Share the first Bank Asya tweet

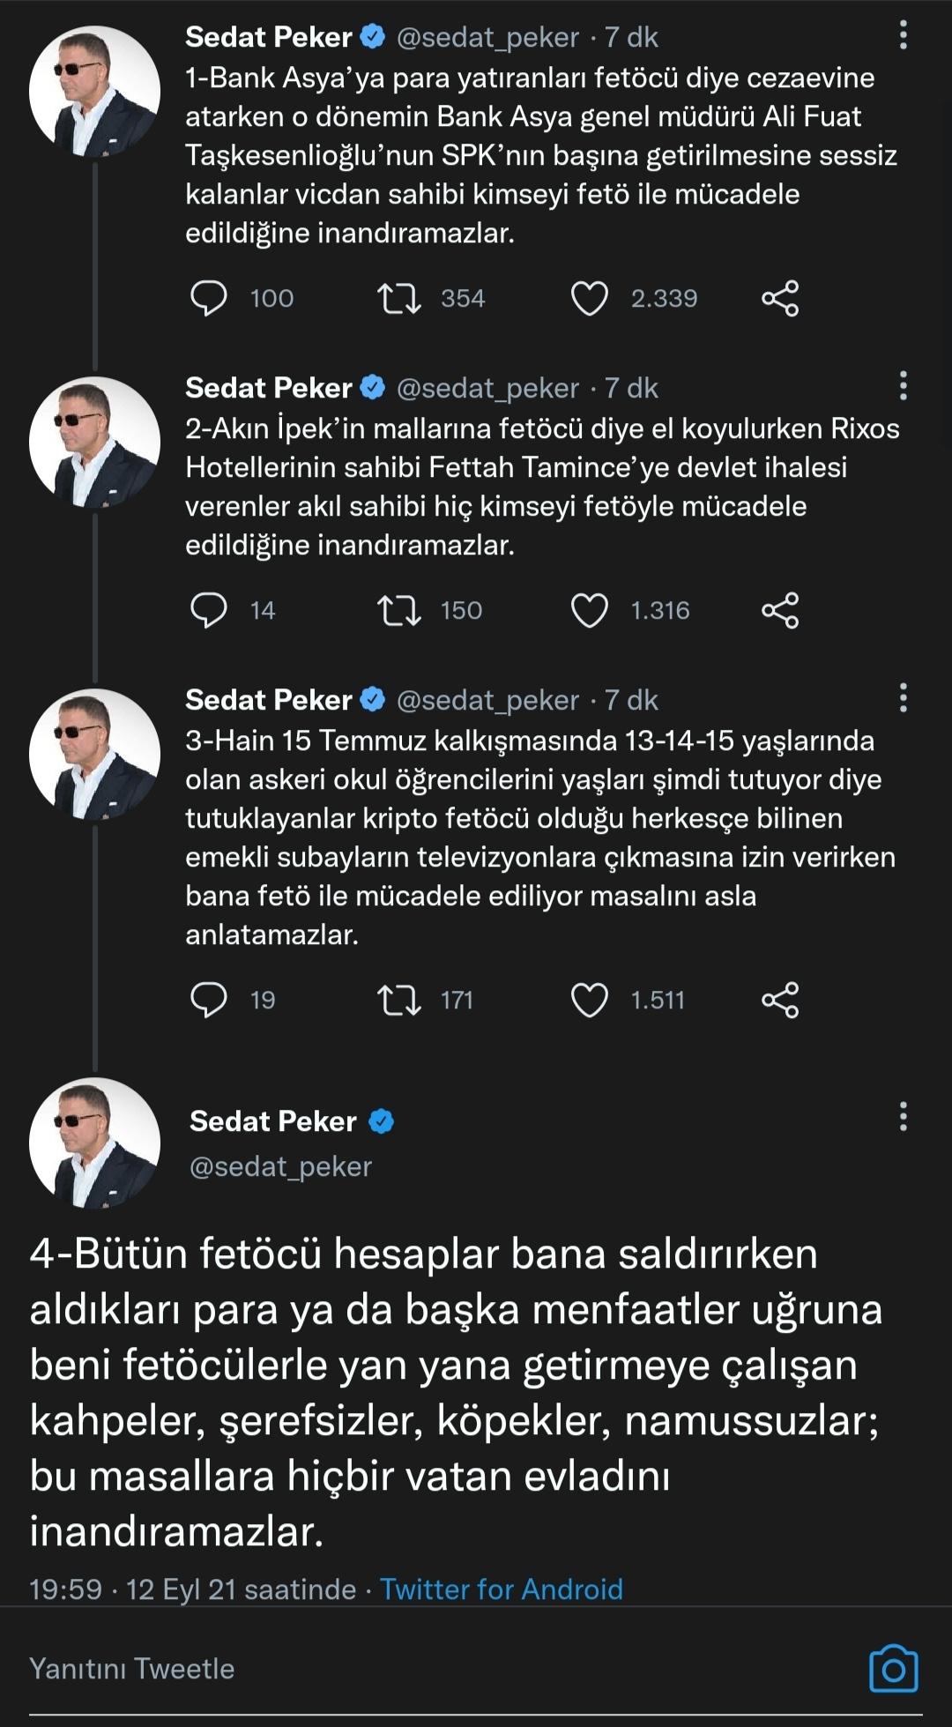(780, 298)
